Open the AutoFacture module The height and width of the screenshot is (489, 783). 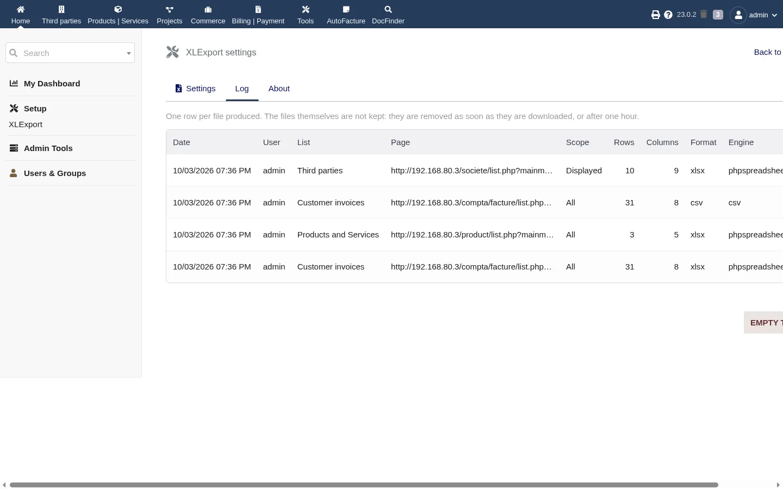346,15
